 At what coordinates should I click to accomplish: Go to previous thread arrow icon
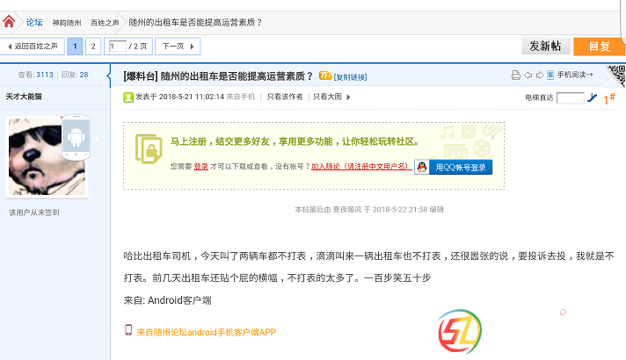click(528, 76)
